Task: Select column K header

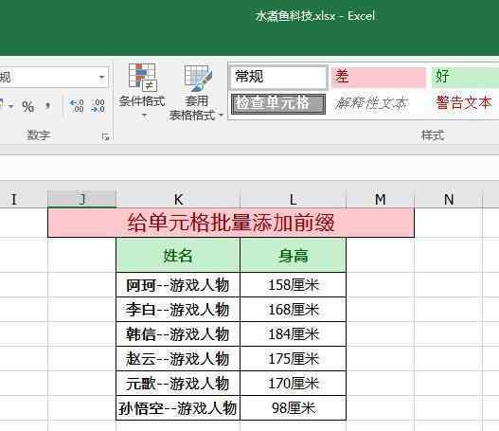Action: tap(178, 199)
